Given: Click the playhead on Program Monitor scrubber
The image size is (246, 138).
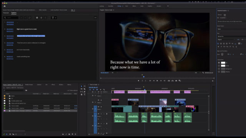Looking at the screenshot, I should point(144,77).
